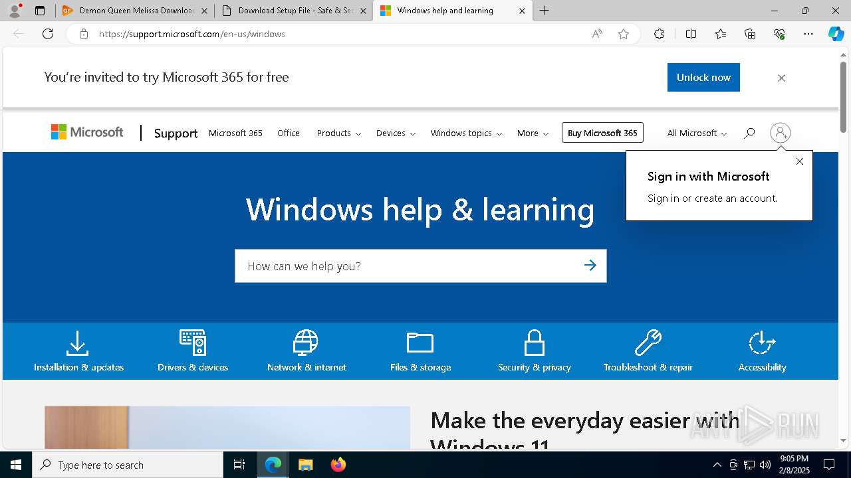The width and height of the screenshot is (851, 478).
Task: Open Browser essentials heart icon
Action: pyautogui.click(x=779, y=34)
